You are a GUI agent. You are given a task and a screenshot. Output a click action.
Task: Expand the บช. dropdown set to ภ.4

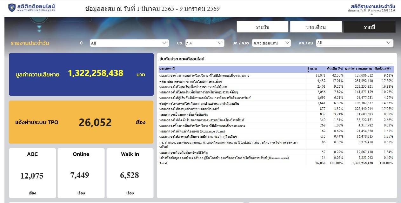coord(204,43)
